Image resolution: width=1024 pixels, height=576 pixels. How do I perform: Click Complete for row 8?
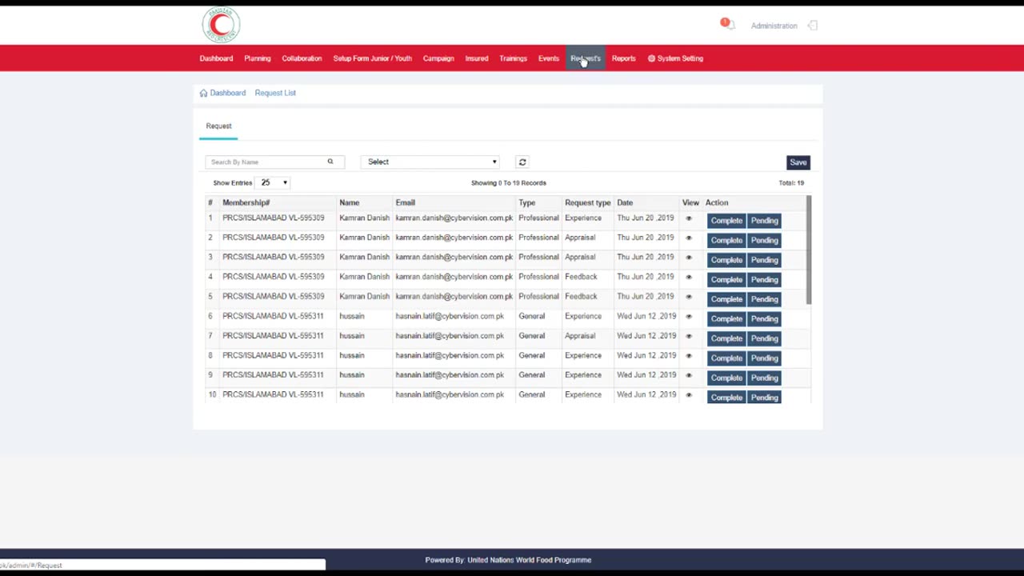click(726, 358)
